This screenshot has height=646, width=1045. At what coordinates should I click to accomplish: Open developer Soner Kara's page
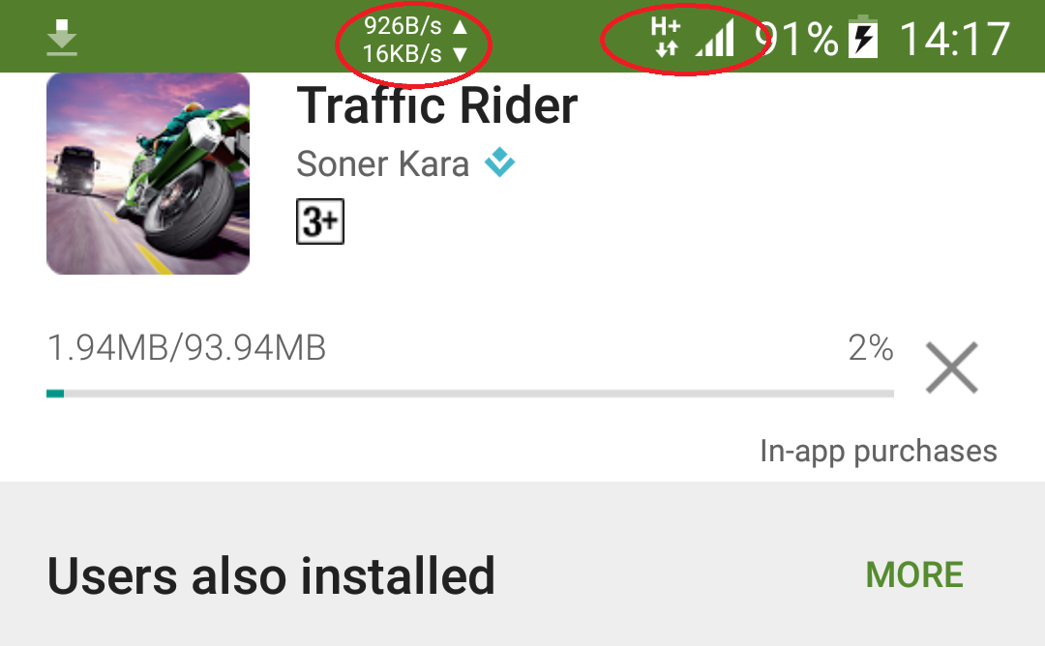click(x=382, y=163)
